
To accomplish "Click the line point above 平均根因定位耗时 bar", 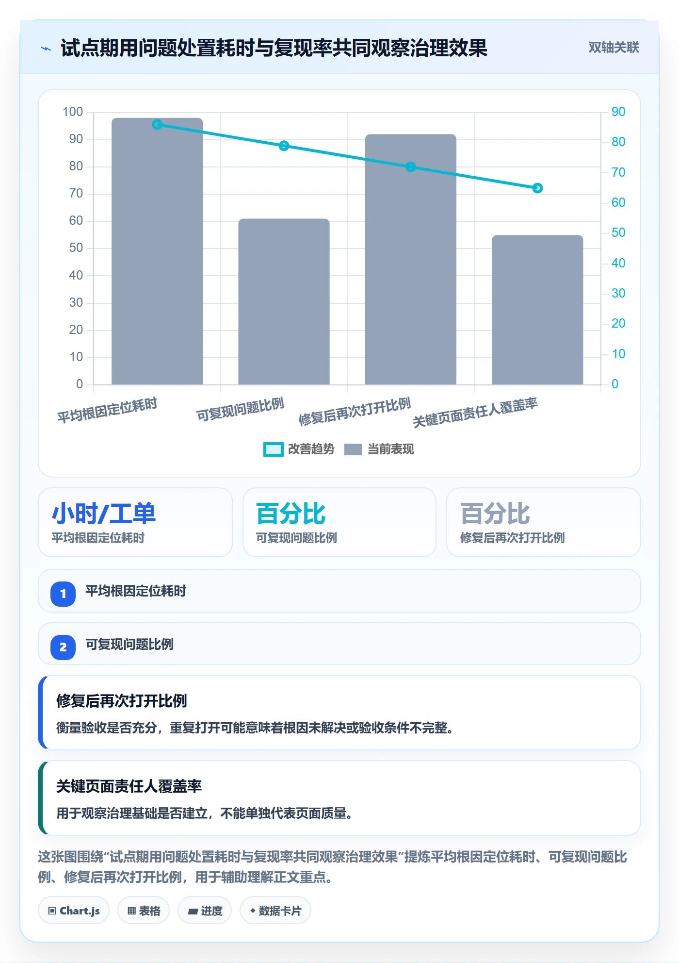I will (157, 125).
